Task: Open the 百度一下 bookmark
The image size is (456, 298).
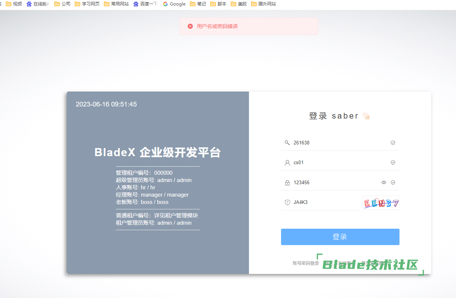Action: (x=145, y=4)
